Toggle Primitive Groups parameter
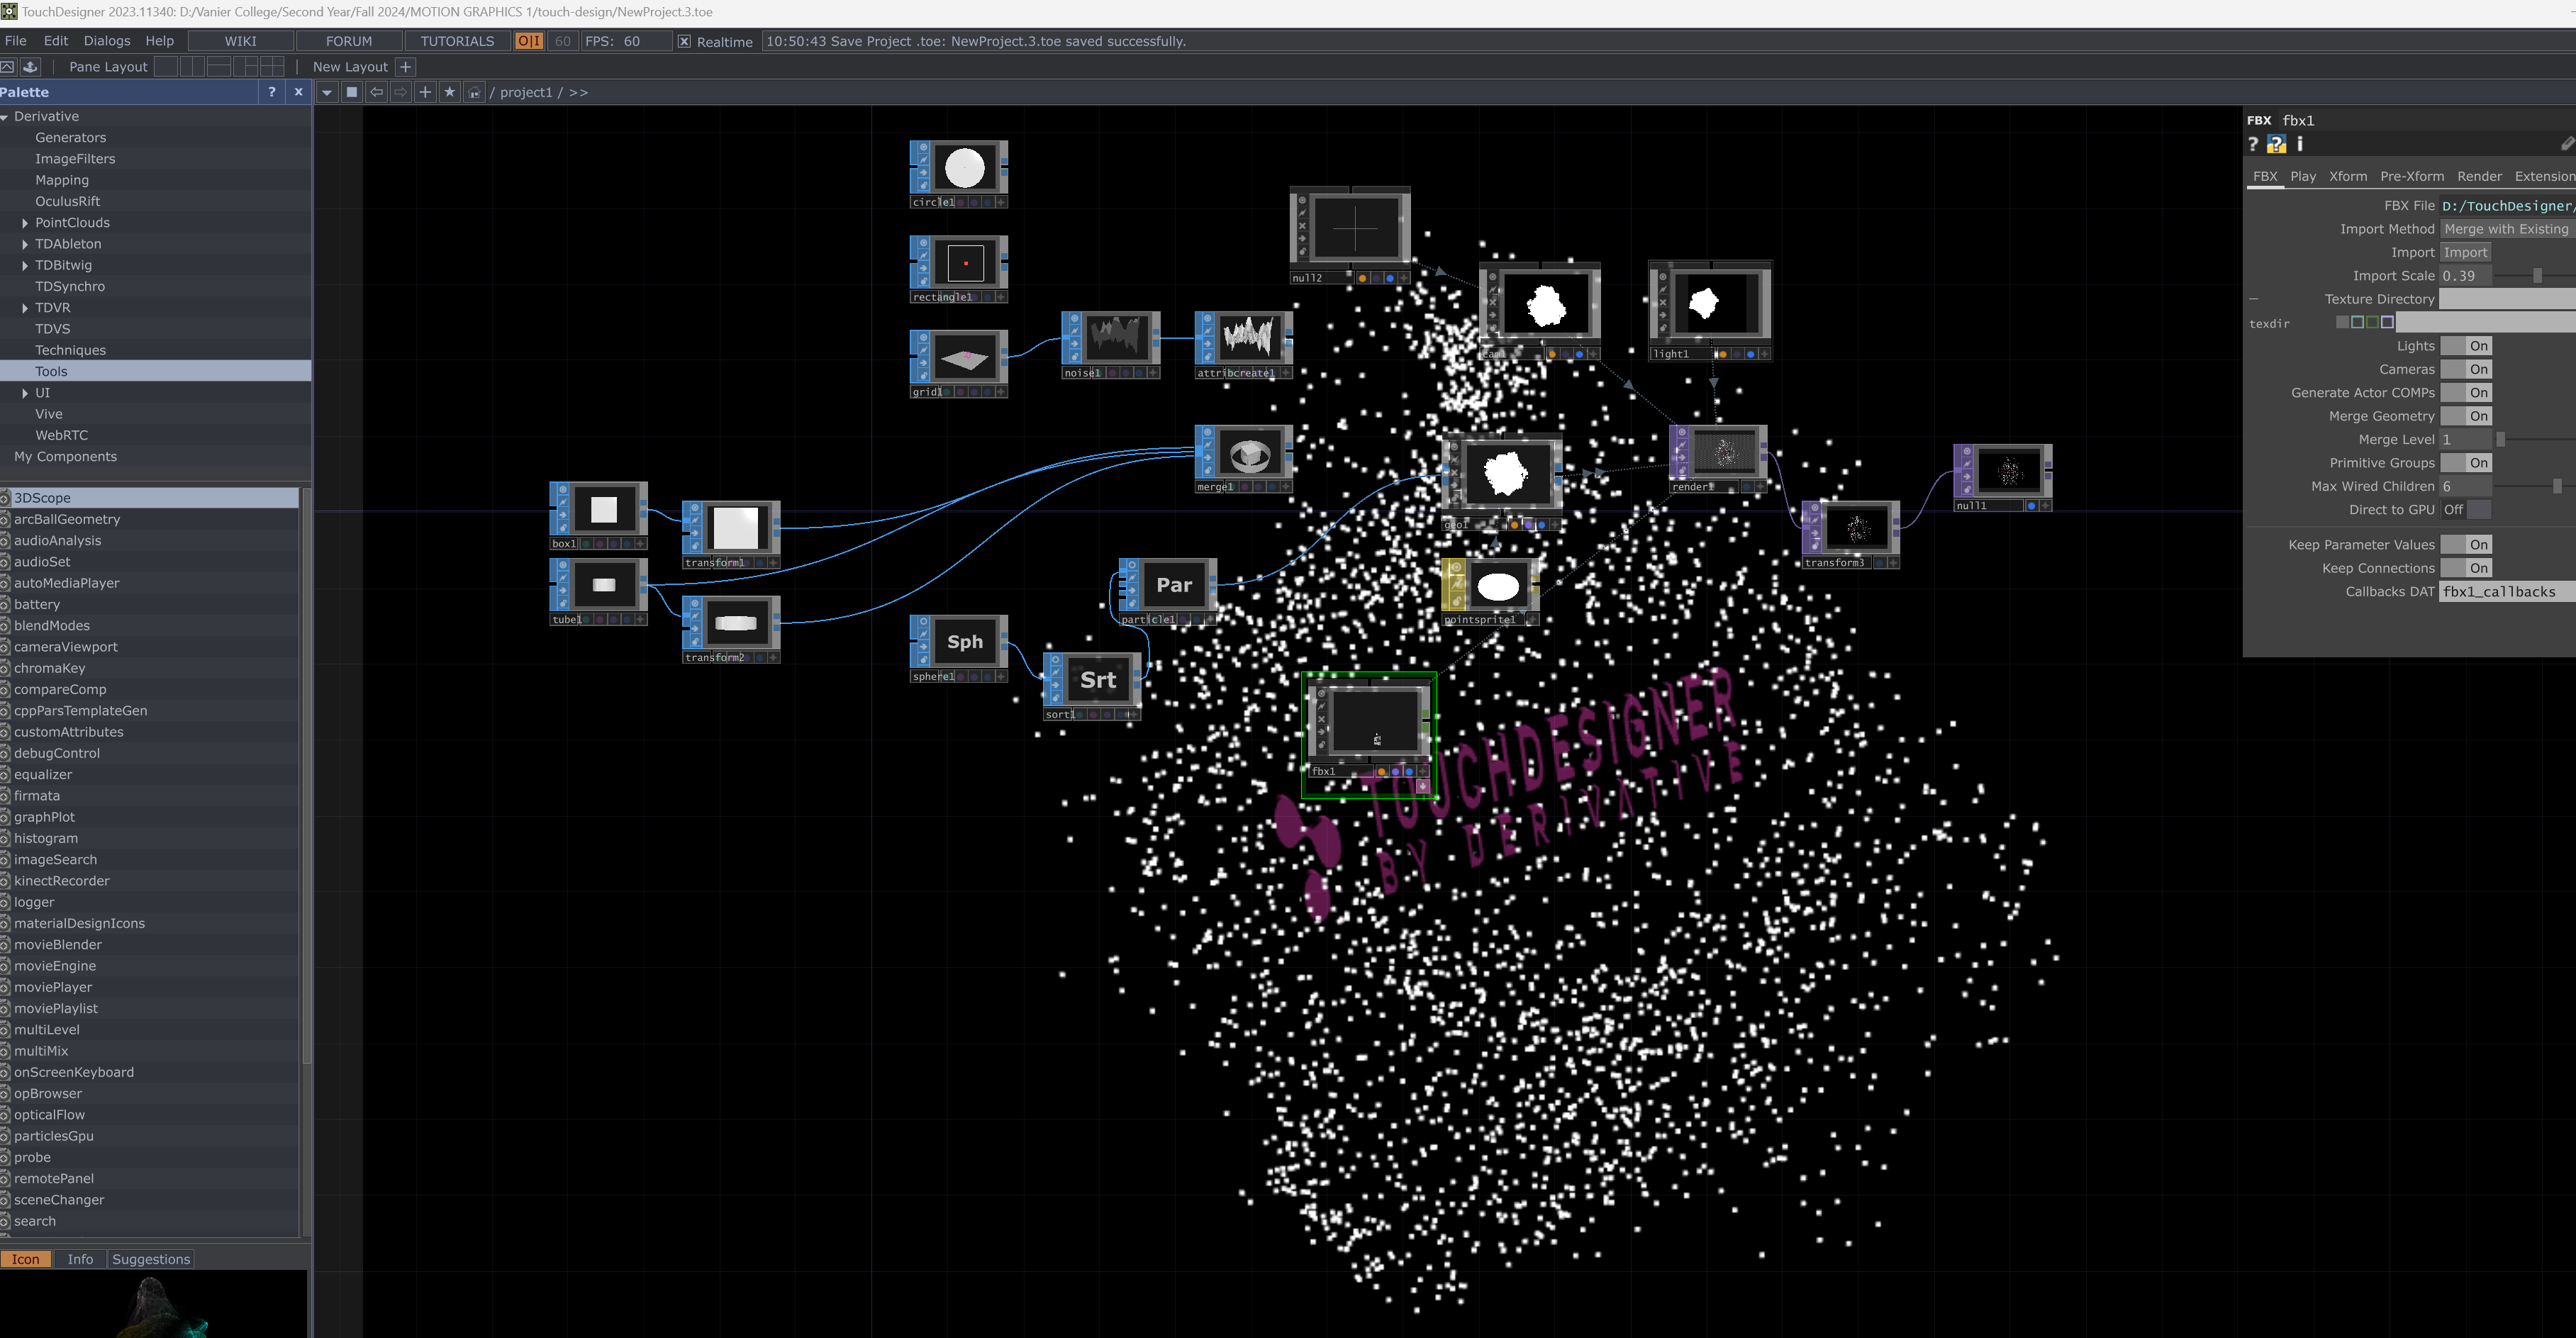 coord(2466,463)
